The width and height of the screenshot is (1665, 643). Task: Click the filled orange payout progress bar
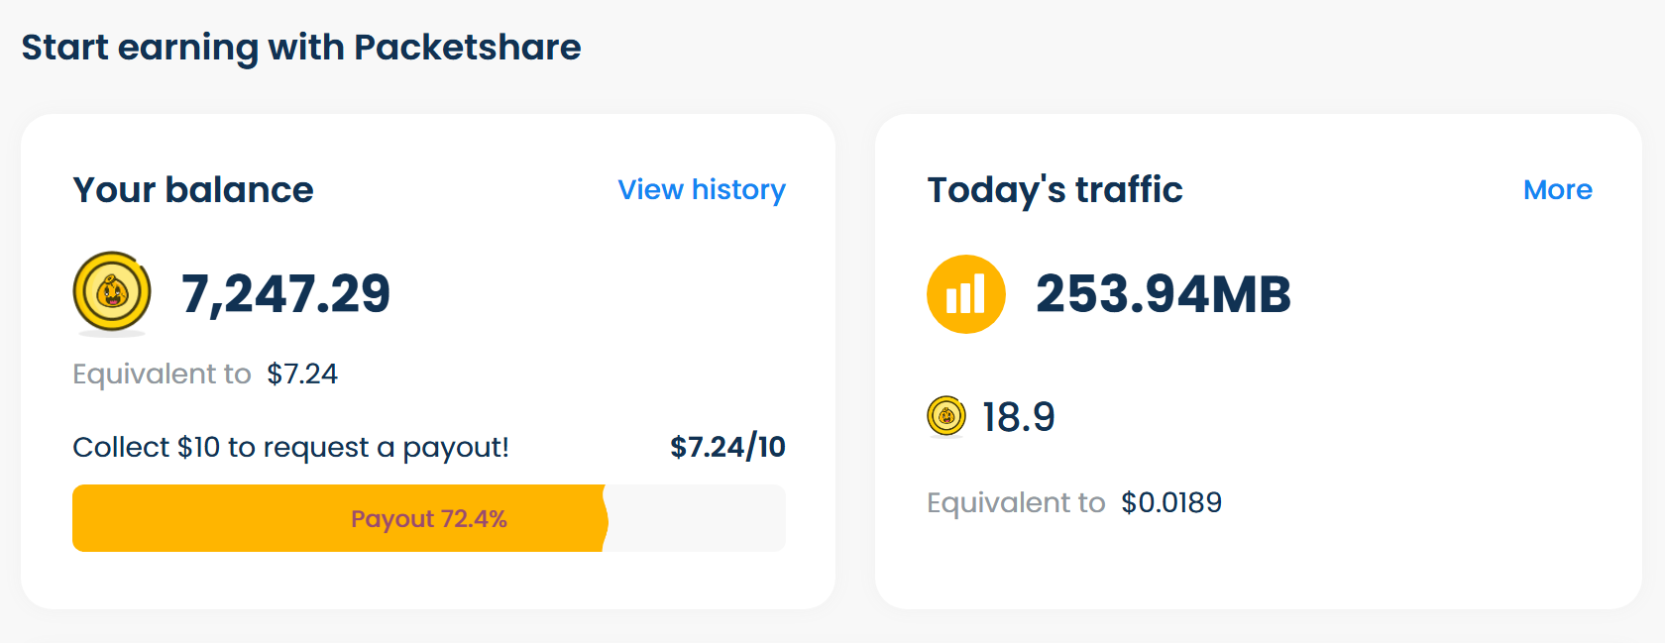218,518
